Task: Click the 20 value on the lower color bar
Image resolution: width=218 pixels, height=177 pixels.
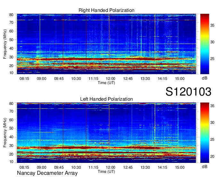Action: point(212,156)
